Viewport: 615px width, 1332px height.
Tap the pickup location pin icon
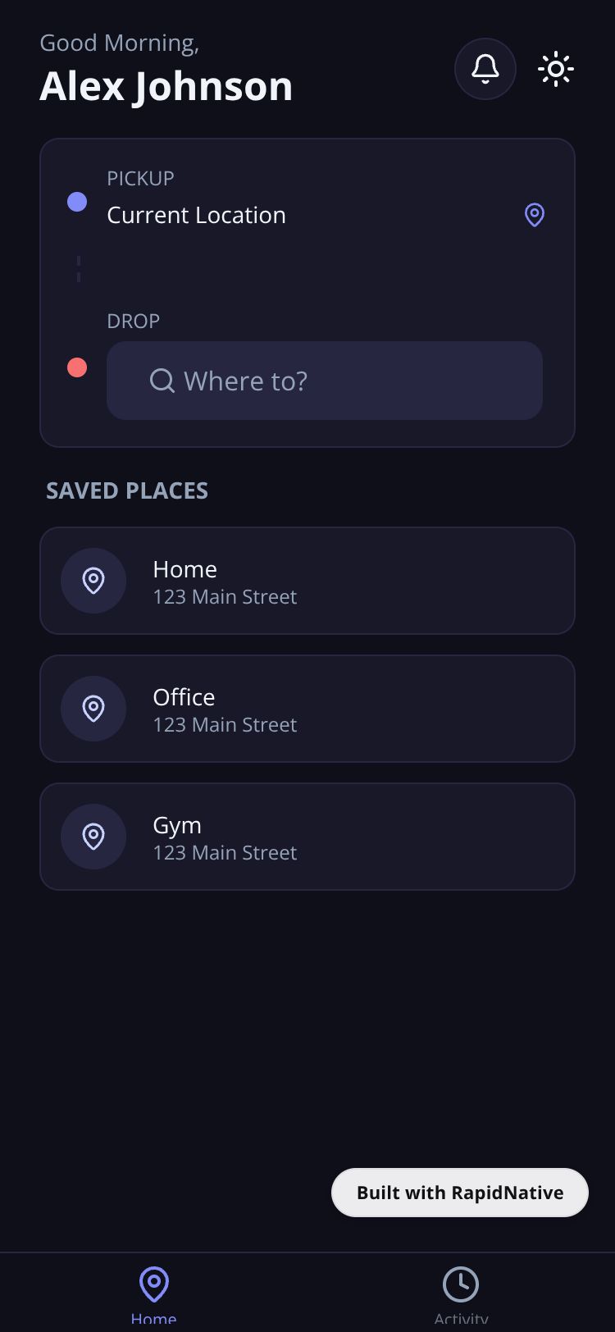[535, 215]
